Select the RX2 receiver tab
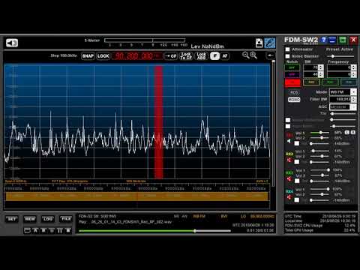360x270 pixels. click(311, 82)
